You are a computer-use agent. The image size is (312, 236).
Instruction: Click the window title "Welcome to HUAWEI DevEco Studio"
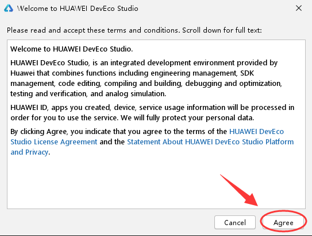pos(78,9)
